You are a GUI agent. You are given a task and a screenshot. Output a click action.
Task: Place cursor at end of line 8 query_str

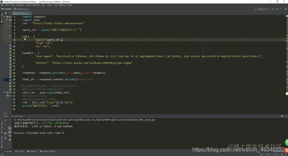click(x=62, y=40)
